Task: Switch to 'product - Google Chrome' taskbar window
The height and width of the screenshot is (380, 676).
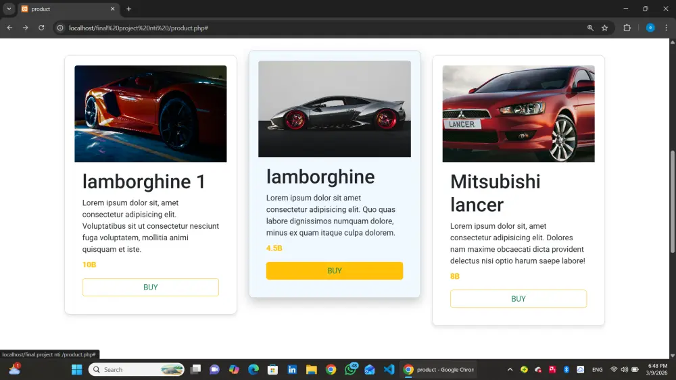Action: [x=439, y=369]
